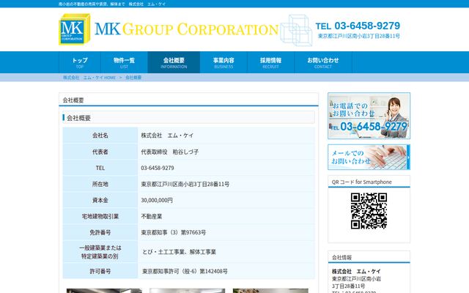The image size is (469, 293).
Task: Click the 会社情報 sidebar heading
Action: [x=341, y=257]
